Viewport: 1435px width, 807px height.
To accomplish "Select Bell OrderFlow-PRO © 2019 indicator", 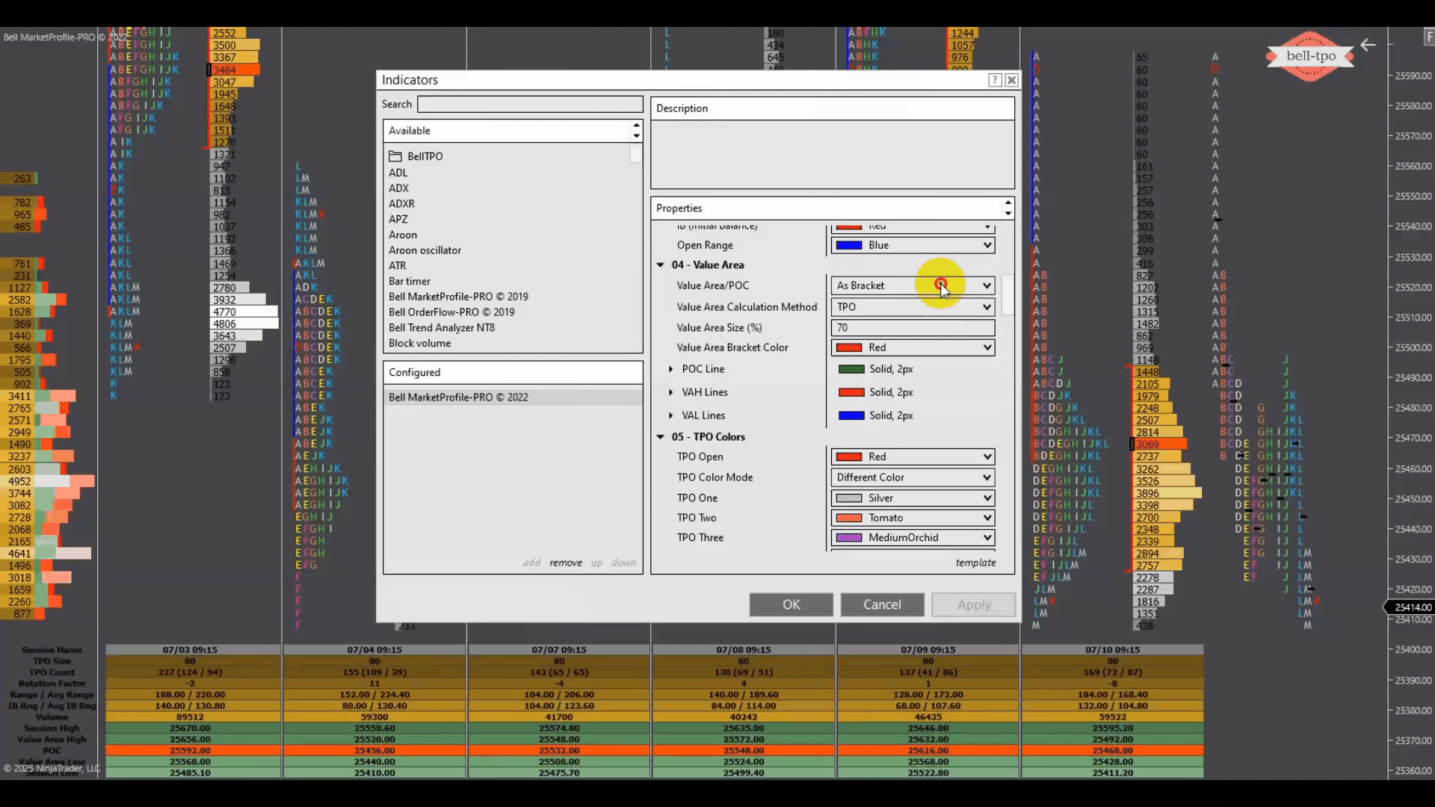I will 451,312.
